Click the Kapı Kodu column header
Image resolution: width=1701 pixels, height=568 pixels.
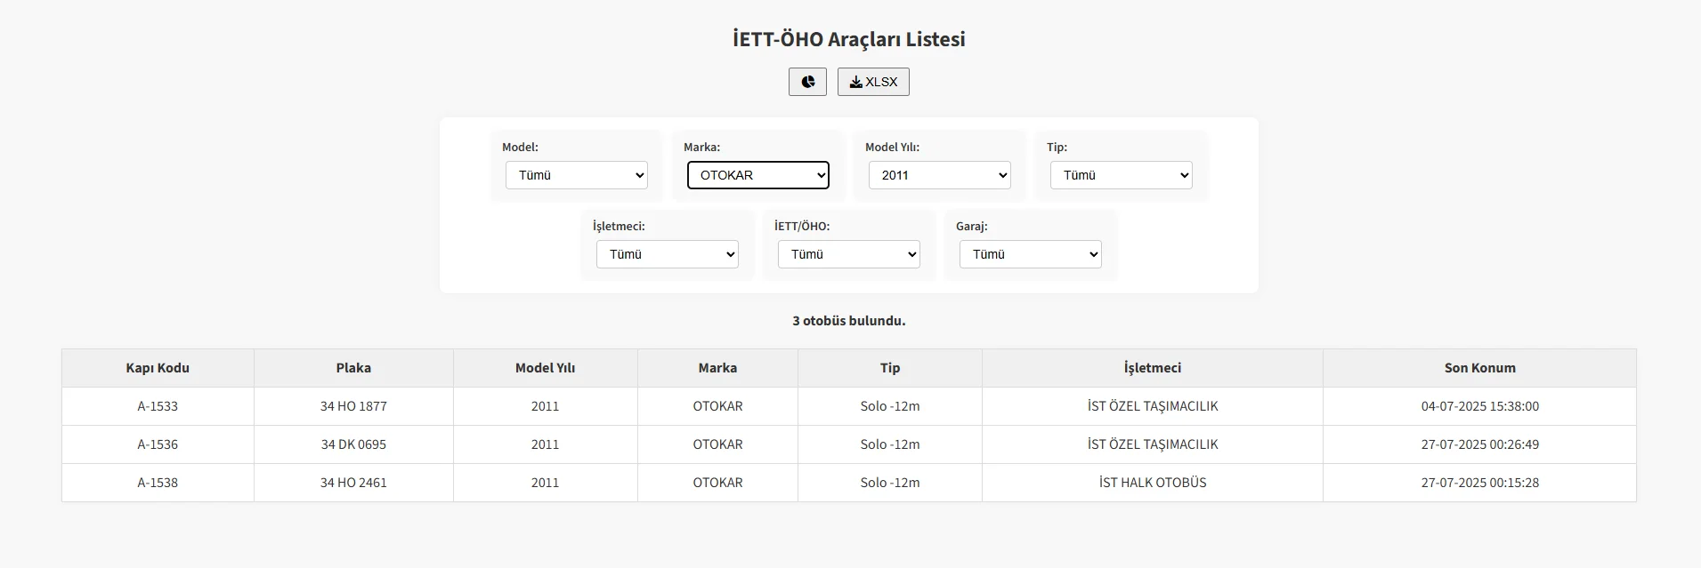pos(158,368)
